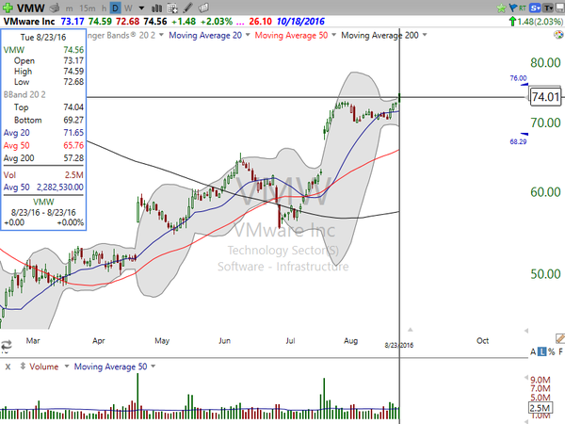Open the Moving Average 50 dropdown arrow

pos(333,35)
